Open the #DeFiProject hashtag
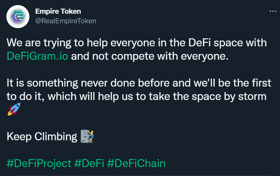This screenshot has height=176, width=280. point(39,163)
